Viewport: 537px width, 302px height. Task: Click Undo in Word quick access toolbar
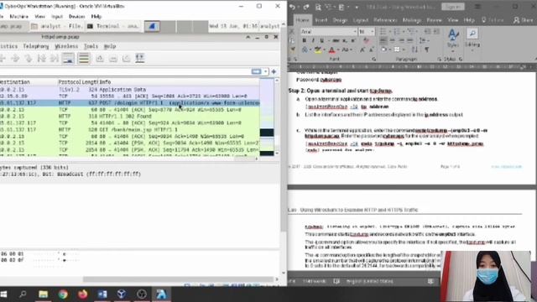tap(292, 7)
